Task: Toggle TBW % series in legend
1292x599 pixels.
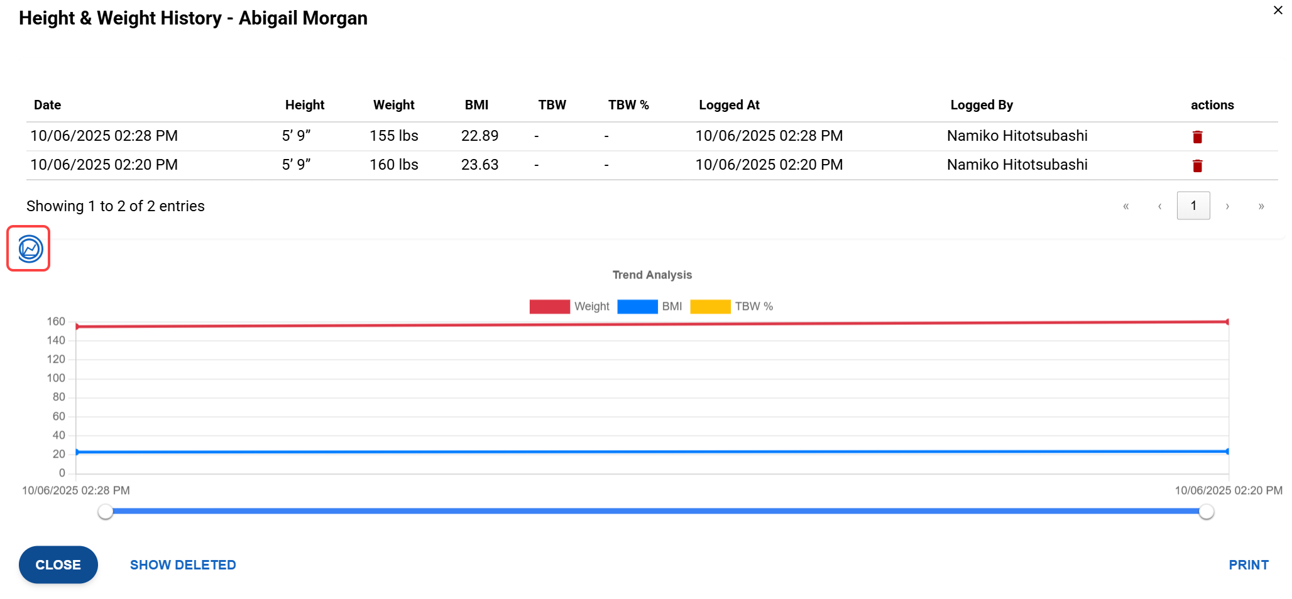Action: point(731,307)
